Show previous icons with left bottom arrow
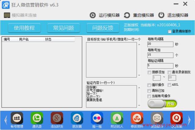The height and width of the screenshot is (130, 195). 6,120
